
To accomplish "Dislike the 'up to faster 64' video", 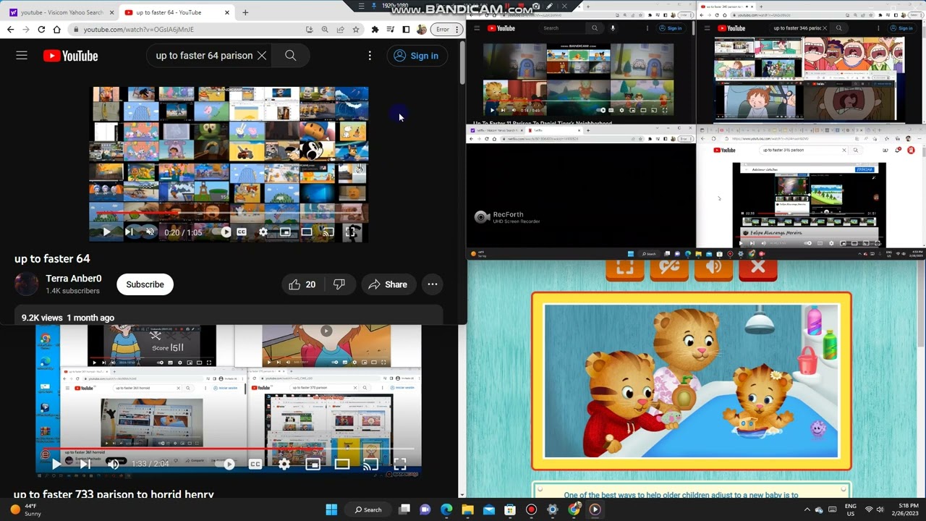I will tap(339, 284).
